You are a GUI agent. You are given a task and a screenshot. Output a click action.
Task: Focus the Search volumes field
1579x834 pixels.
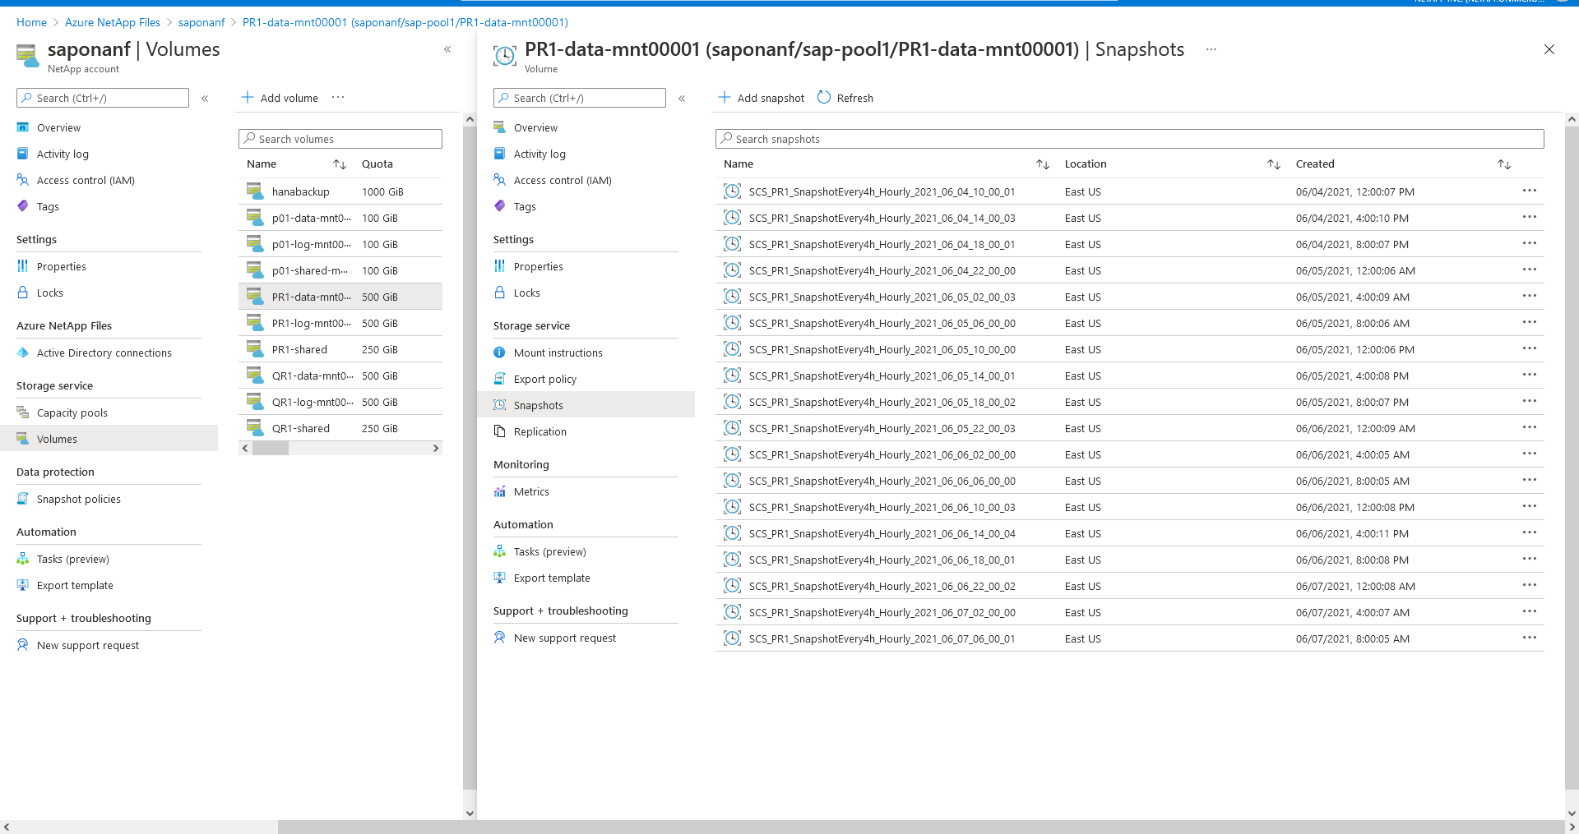coord(340,139)
